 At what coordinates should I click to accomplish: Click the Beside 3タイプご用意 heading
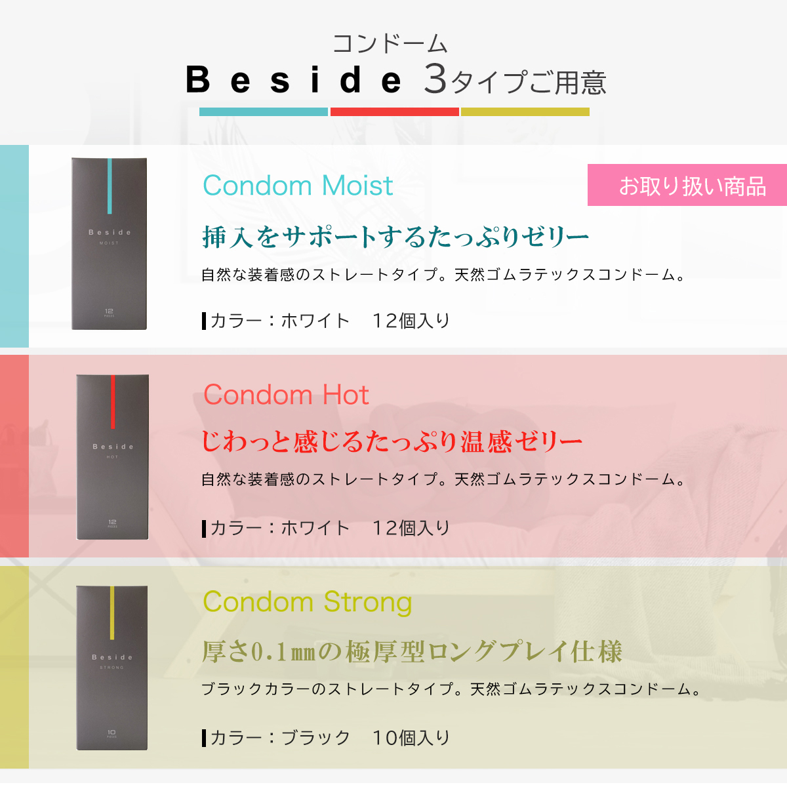click(396, 80)
